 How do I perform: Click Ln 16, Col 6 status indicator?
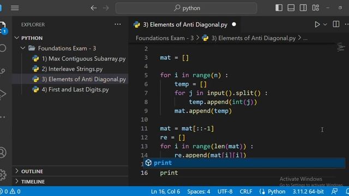click(x=165, y=192)
